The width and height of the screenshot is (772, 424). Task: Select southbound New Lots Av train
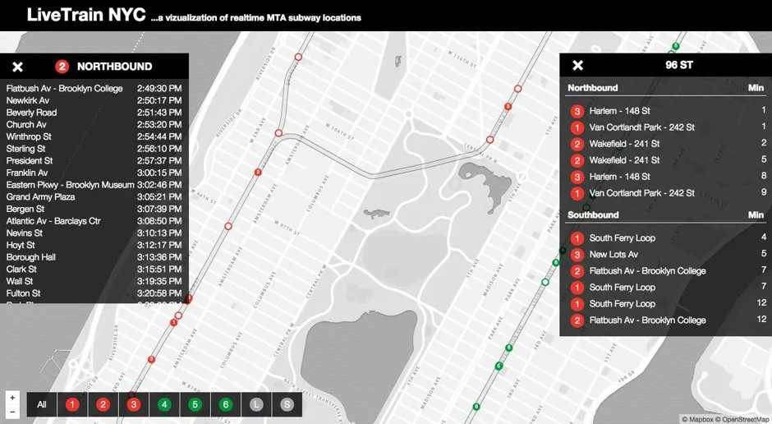tap(613, 255)
